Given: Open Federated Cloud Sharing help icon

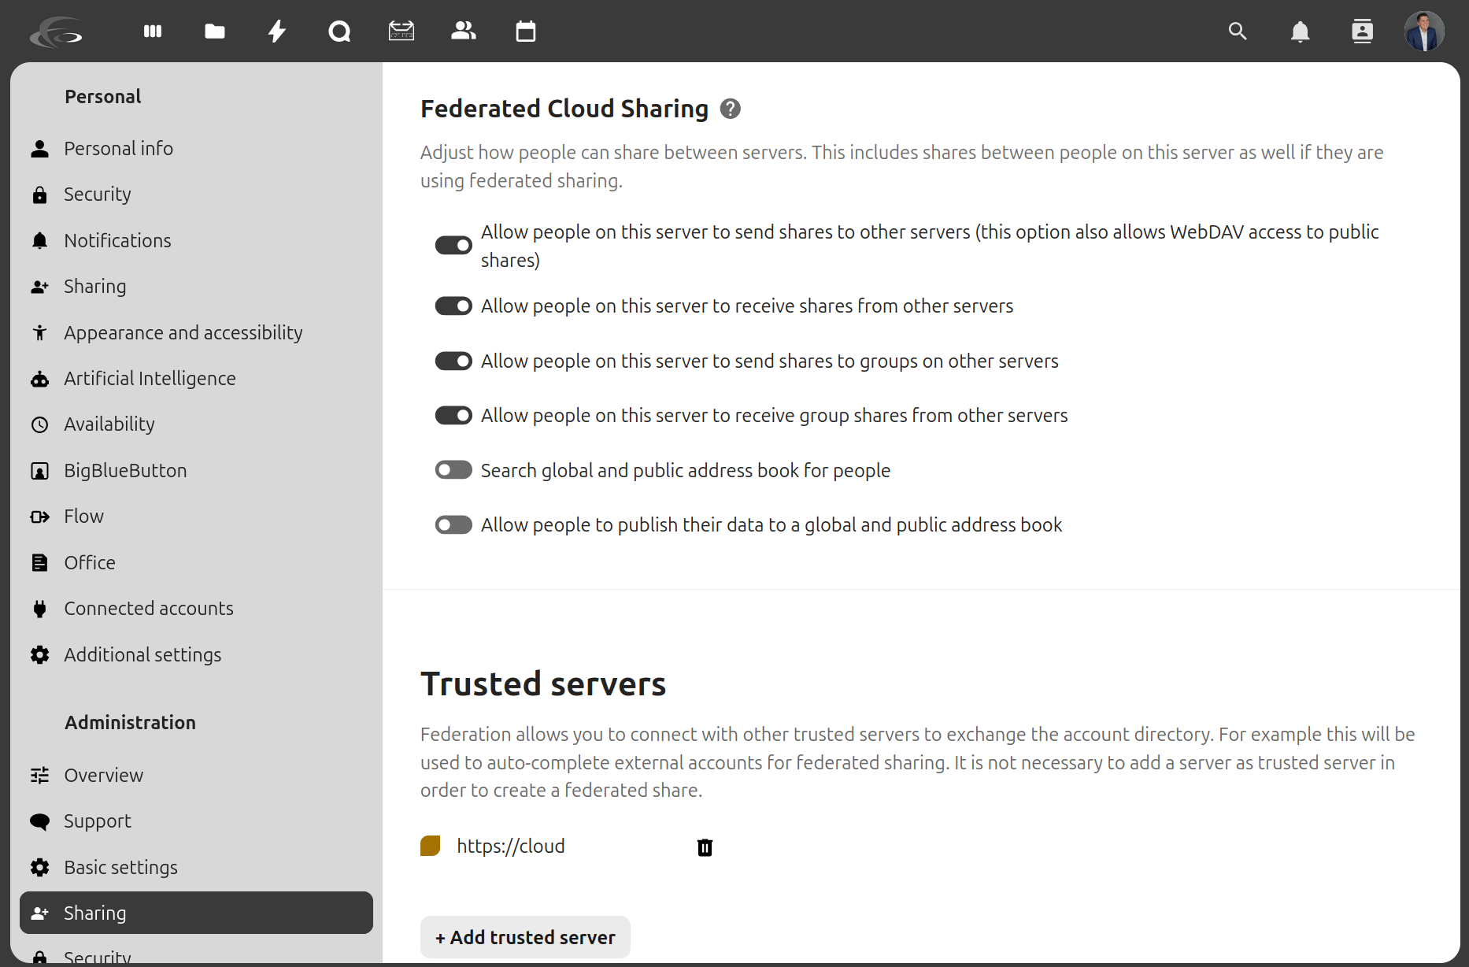Looking at the screenshot, I should coord(731,109).
